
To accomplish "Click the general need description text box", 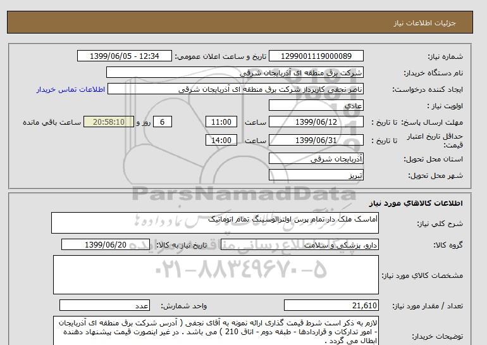I will tap(215, 223).
